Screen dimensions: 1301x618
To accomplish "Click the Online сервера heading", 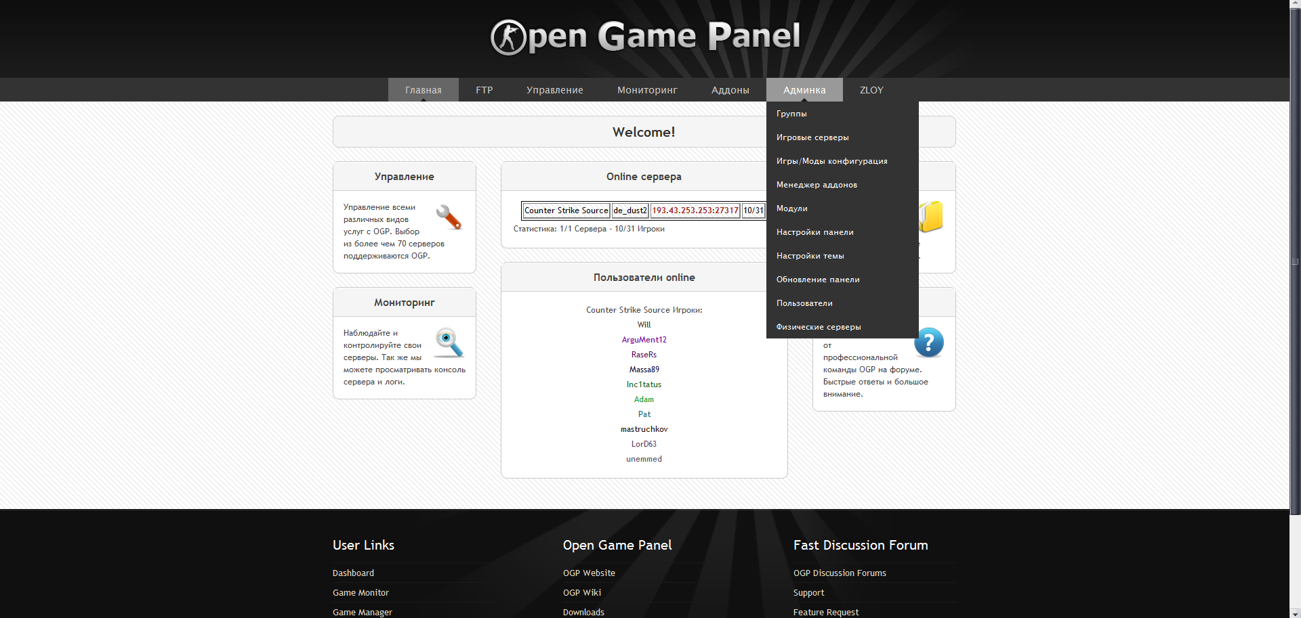I will point(644,177).
